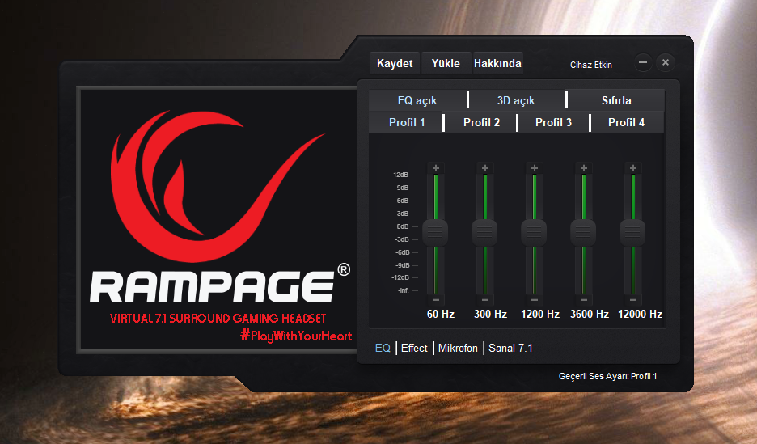
Task: Toggle the 3D açık switch
Action: click(516, 100)
